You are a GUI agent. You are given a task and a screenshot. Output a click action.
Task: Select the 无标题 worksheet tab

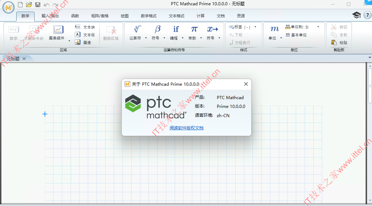point(13,59)
